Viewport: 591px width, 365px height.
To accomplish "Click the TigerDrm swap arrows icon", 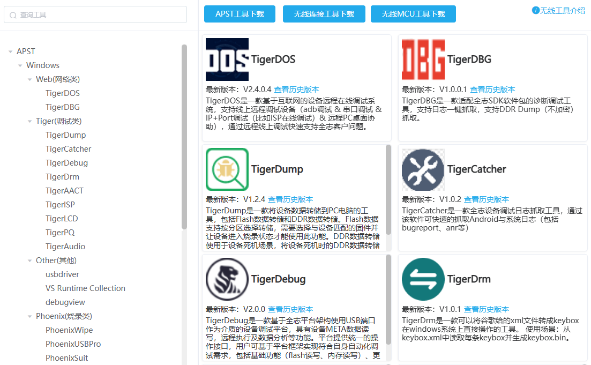I will [423, 279].
